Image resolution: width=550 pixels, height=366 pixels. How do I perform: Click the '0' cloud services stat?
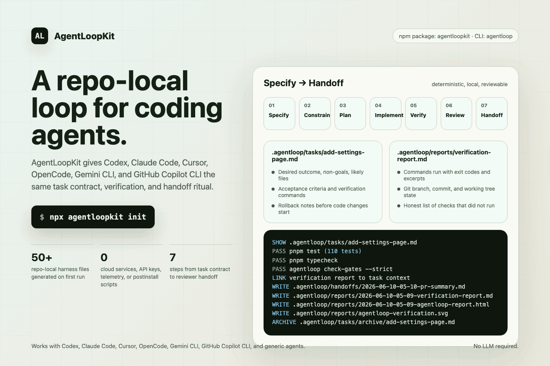(x=104, y=258)
